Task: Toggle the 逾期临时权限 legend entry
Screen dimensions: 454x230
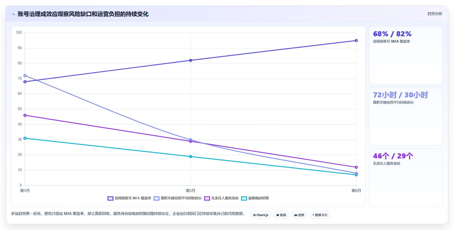Action: pyautogui.click(x=255, y=198)
